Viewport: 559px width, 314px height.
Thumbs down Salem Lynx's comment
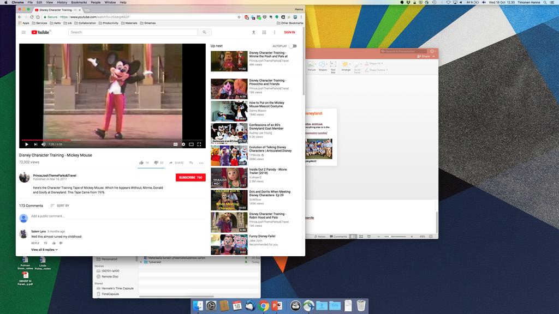pyautogui.click(x=61, y=243)
